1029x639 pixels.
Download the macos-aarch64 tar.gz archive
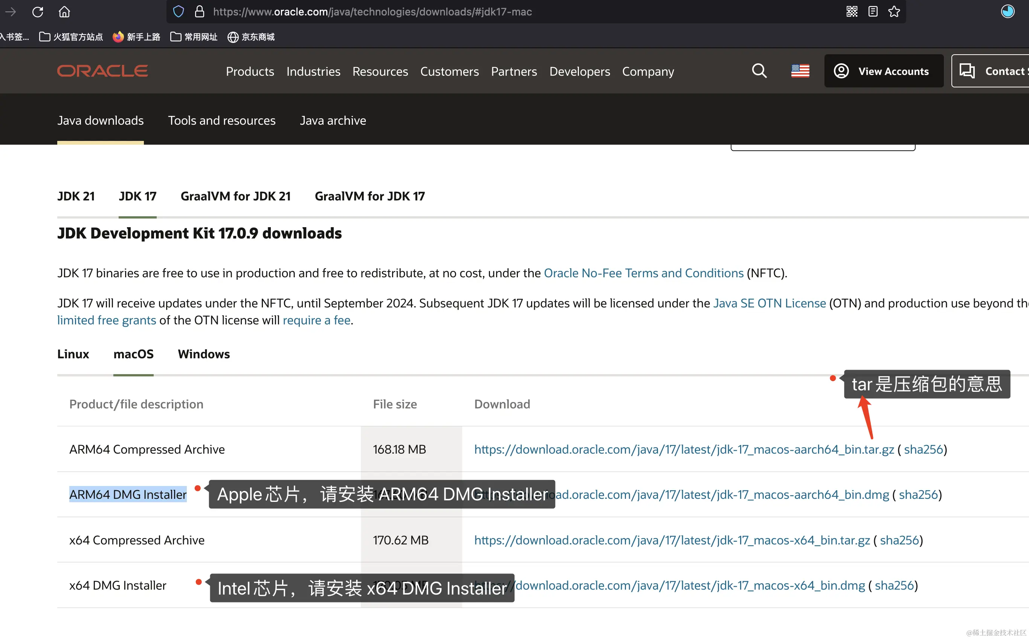point(684,449)
